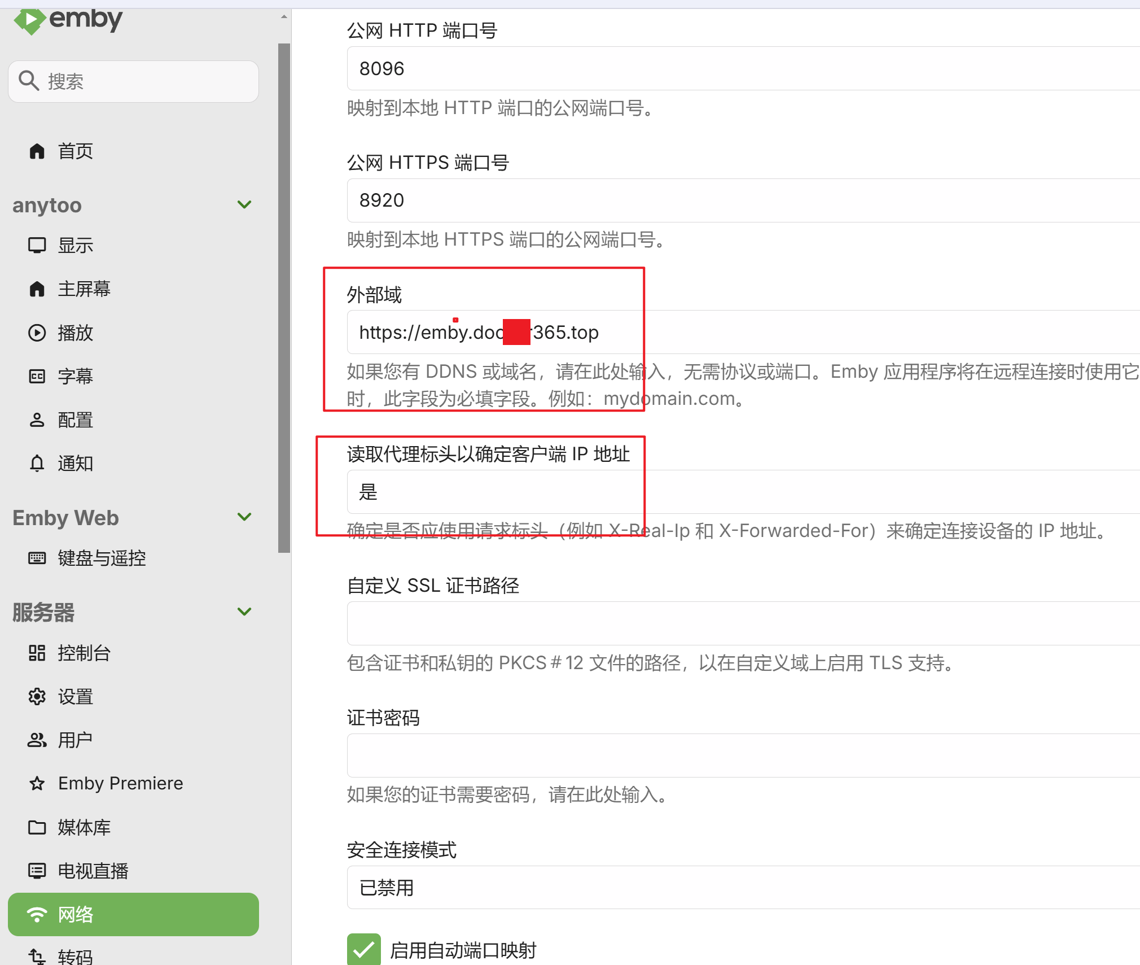Click the Emby logo icon
The width and height of the screenshot is (1140, 965).
tap(29, 21)
